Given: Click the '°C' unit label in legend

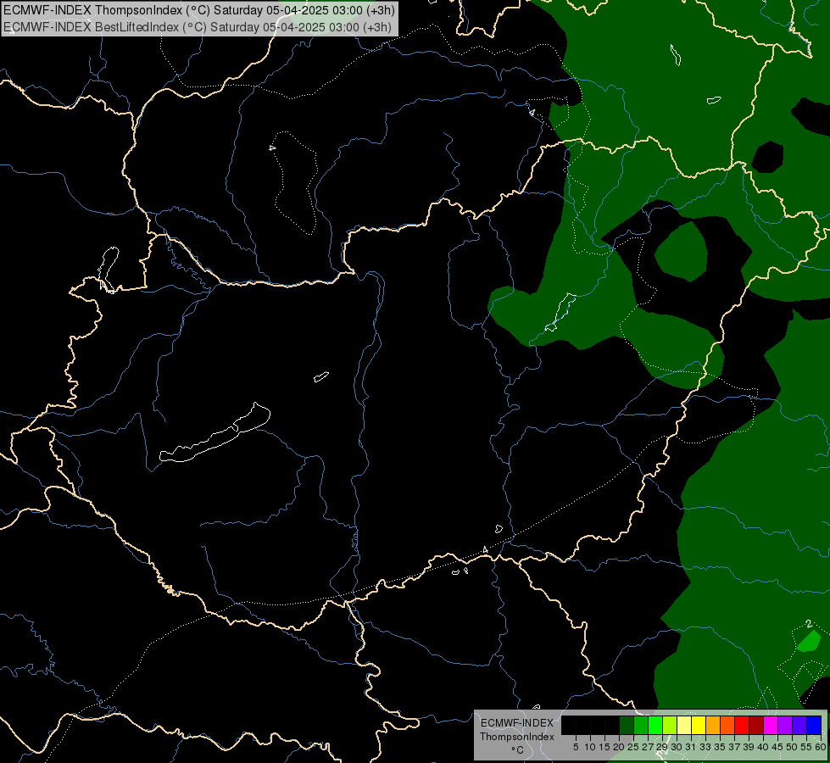Looking at the screenshot, I should pos(518,750).
